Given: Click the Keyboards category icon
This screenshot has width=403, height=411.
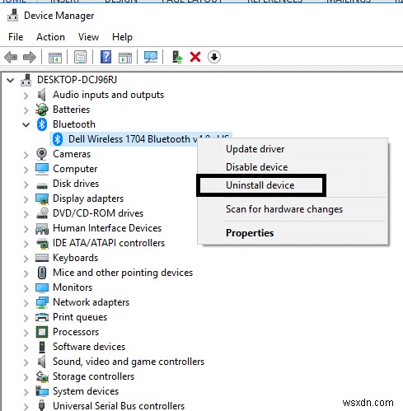Looking at the screenshot, I should 42,258.
